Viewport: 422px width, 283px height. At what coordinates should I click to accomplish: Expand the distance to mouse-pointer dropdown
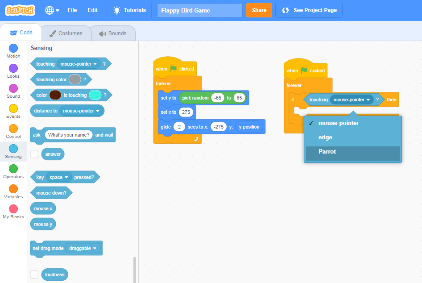pos(98,111)
